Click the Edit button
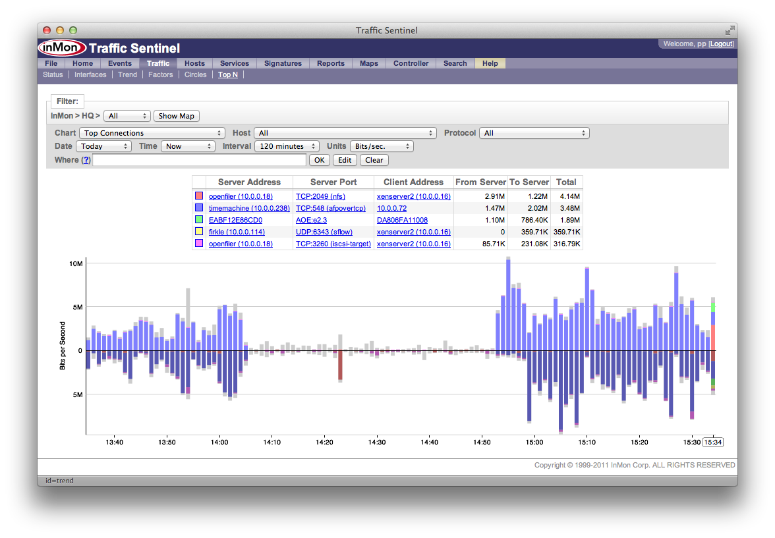The width and height of the screenshot is (775, 538). click(345, 160)
